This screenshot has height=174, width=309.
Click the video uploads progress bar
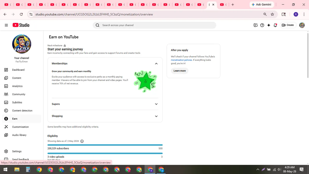105,153
